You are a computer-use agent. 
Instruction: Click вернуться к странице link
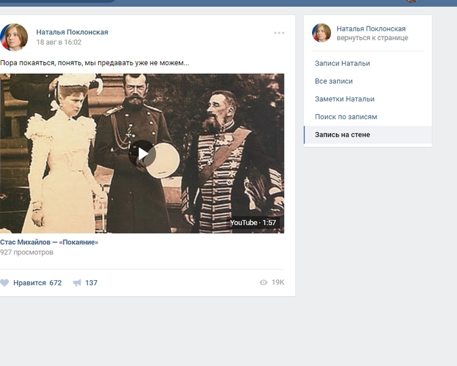tap(372, 38)
